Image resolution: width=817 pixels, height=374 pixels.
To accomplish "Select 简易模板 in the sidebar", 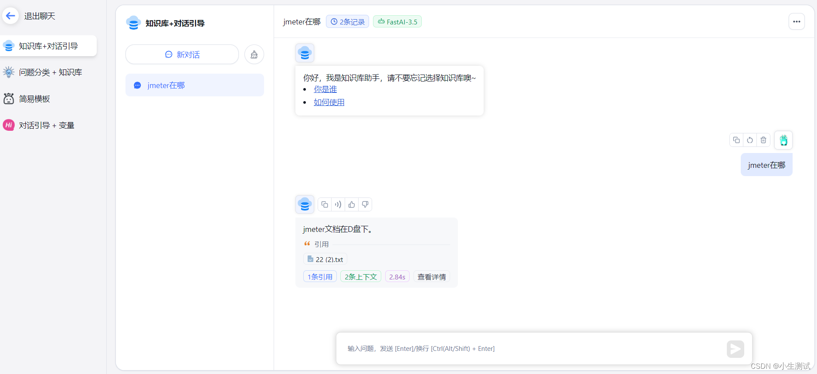I will click(x=48, y=99).
